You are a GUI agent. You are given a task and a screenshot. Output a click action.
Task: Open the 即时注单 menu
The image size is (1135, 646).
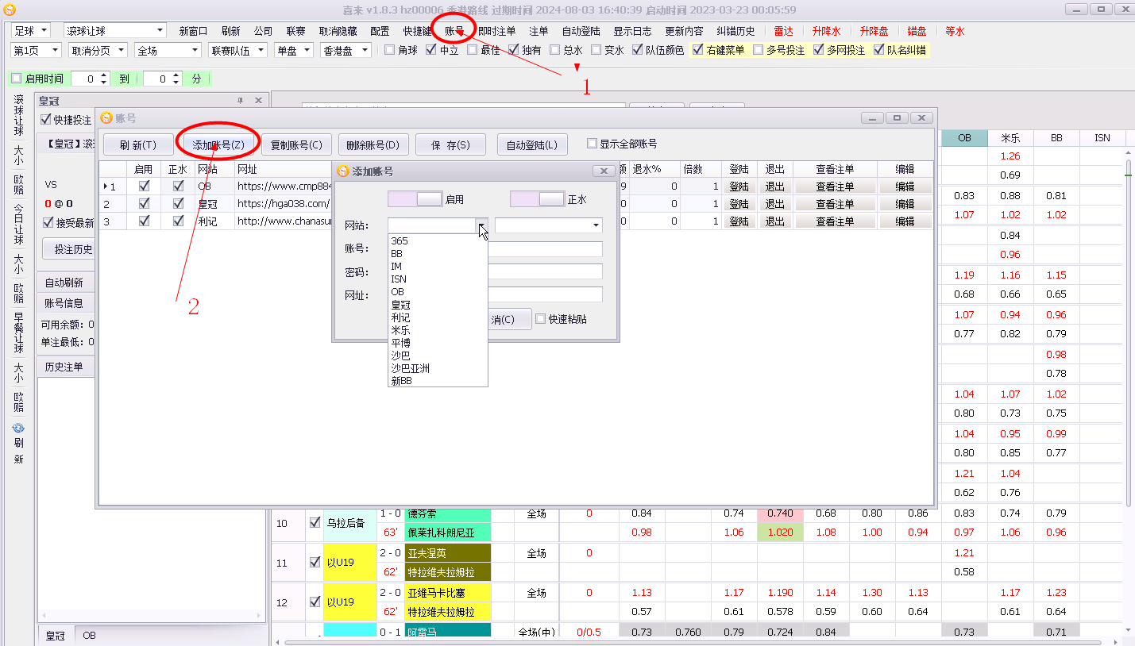click(496, 31)
